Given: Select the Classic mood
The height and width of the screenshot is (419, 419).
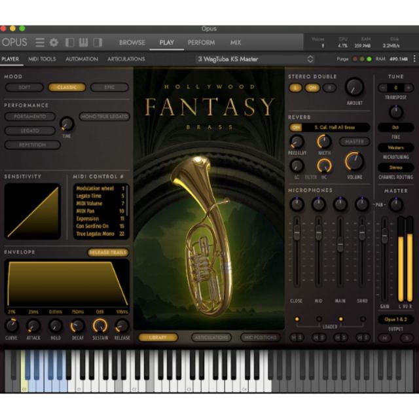Looking at the screenshot, I should 67,87.
